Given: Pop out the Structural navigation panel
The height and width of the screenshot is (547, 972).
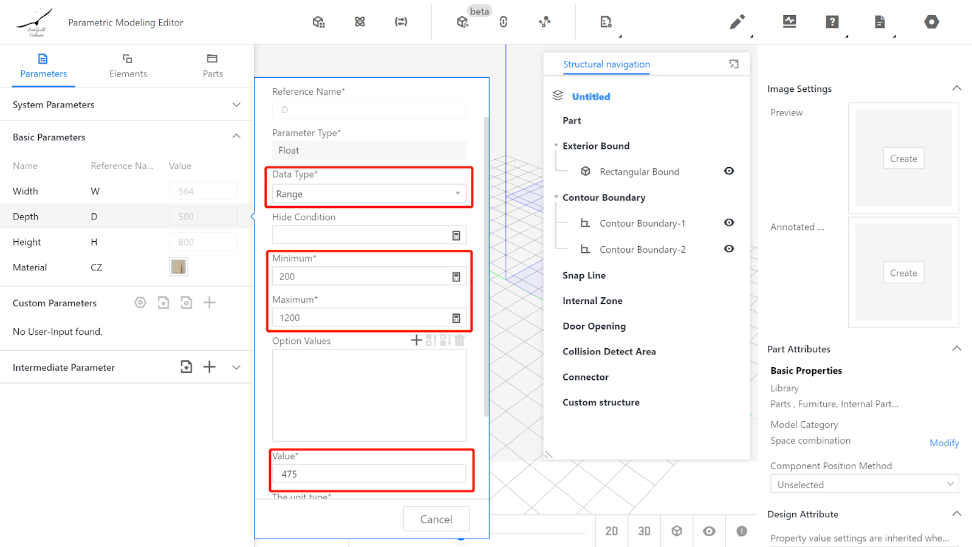Looking at the screenshot, I should click(x=734, y=64).
